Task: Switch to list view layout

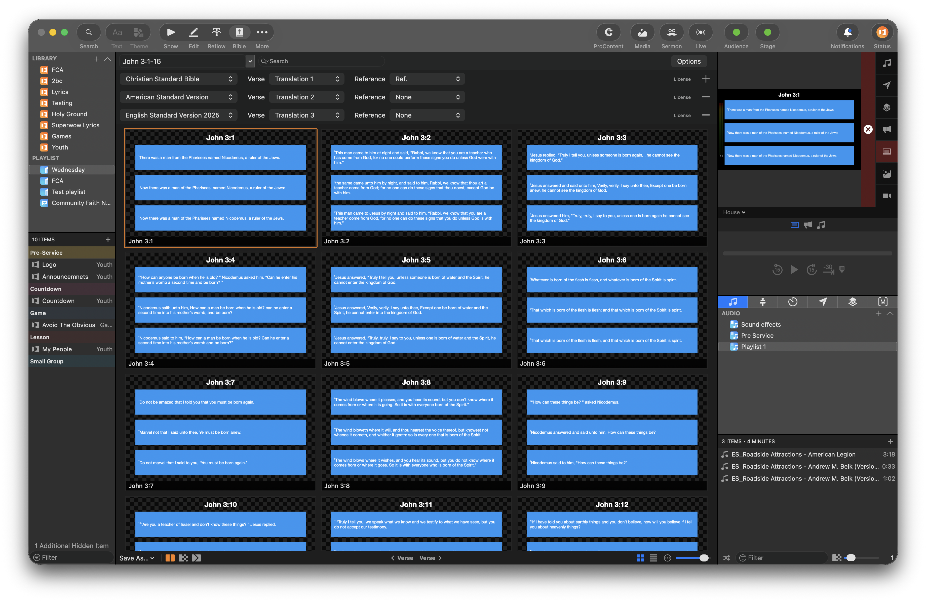Action: (x=654, y=558)
